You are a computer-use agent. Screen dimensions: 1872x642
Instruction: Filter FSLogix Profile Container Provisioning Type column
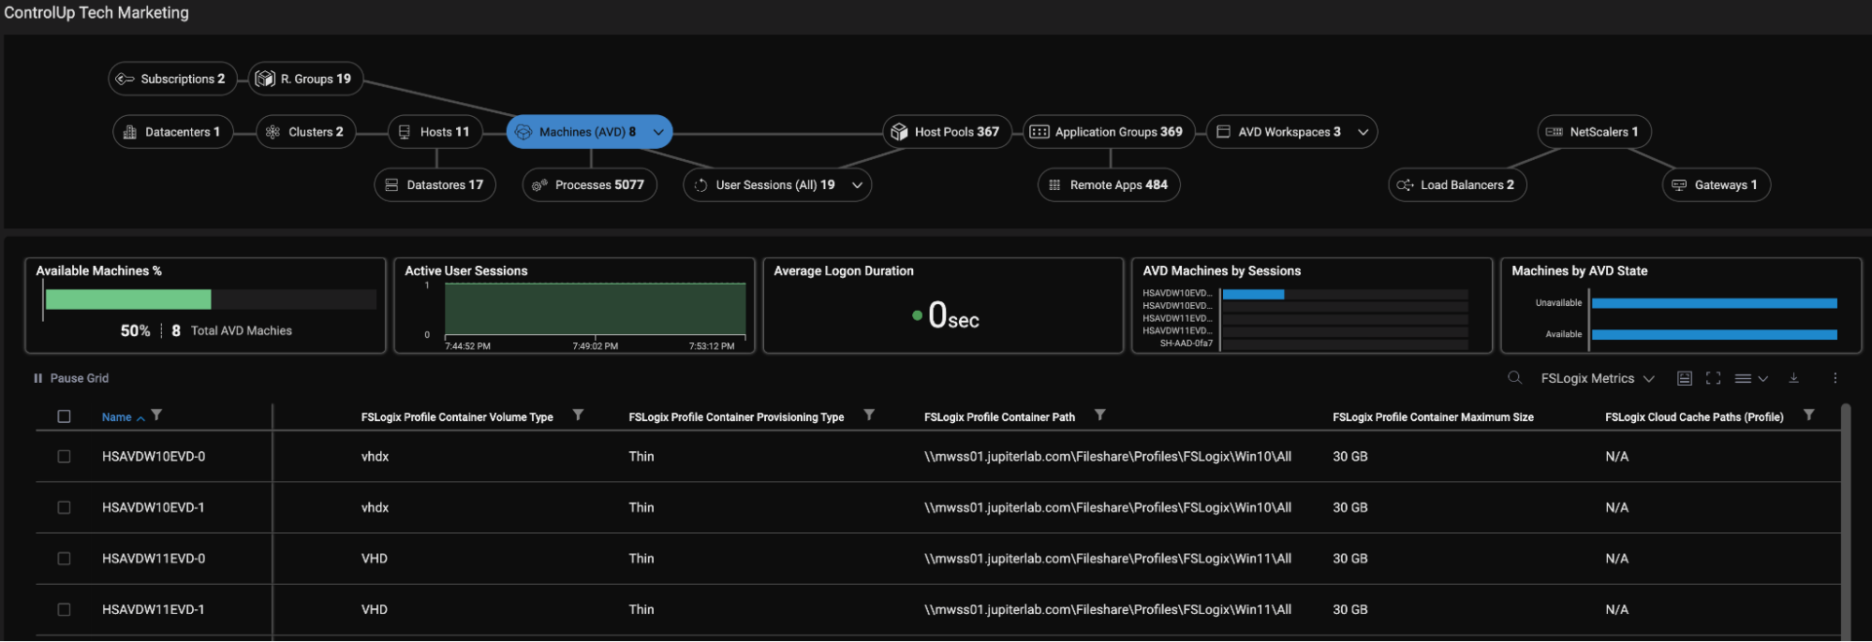(x=869, y=416)
